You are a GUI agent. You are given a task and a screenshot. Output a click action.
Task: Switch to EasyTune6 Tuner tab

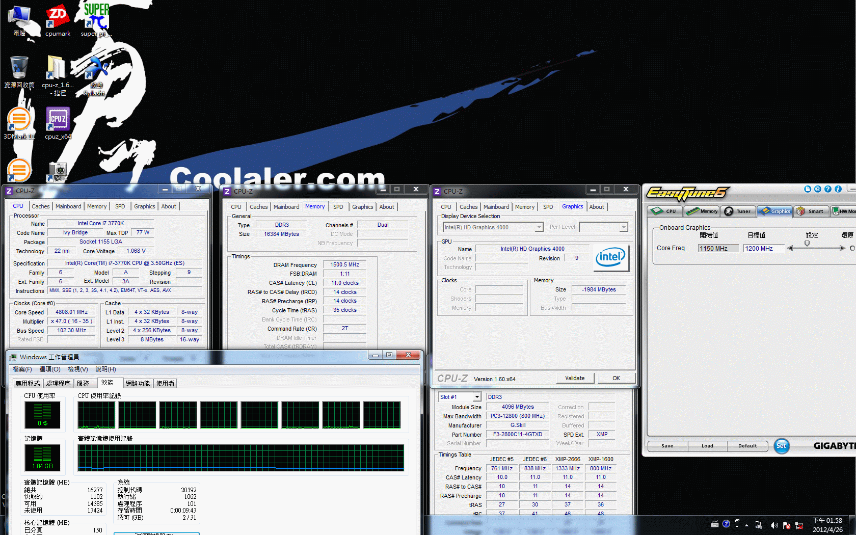(738, 211)
